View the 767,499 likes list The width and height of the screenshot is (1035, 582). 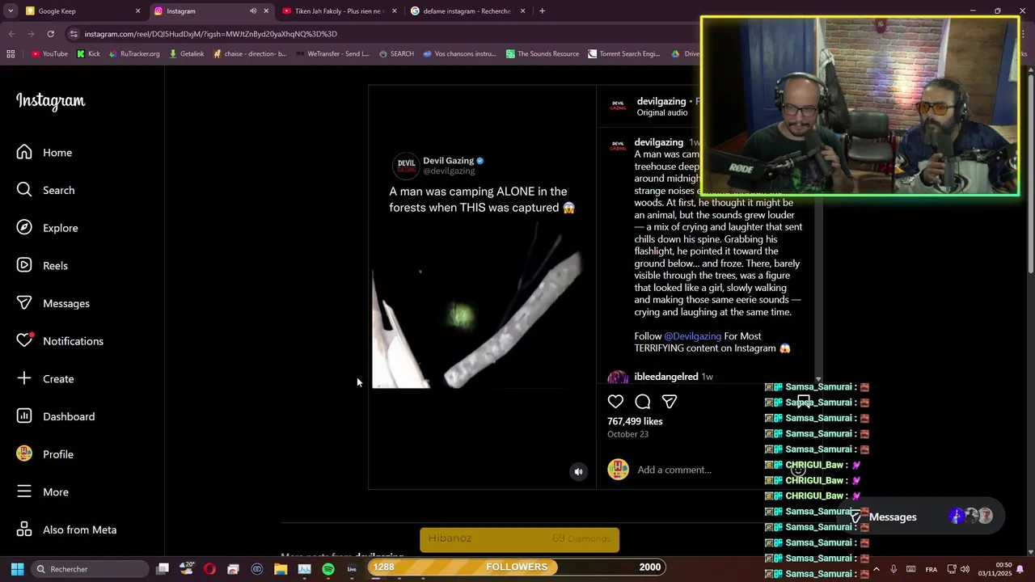[635, 421]
